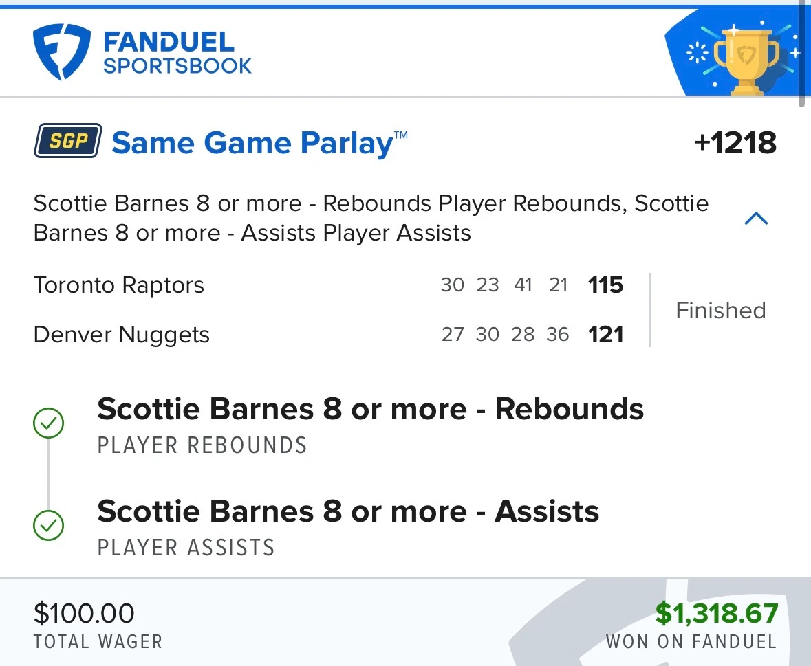Open Scottie Barnes 8 or more Rebounds leg

coord(370,425)
